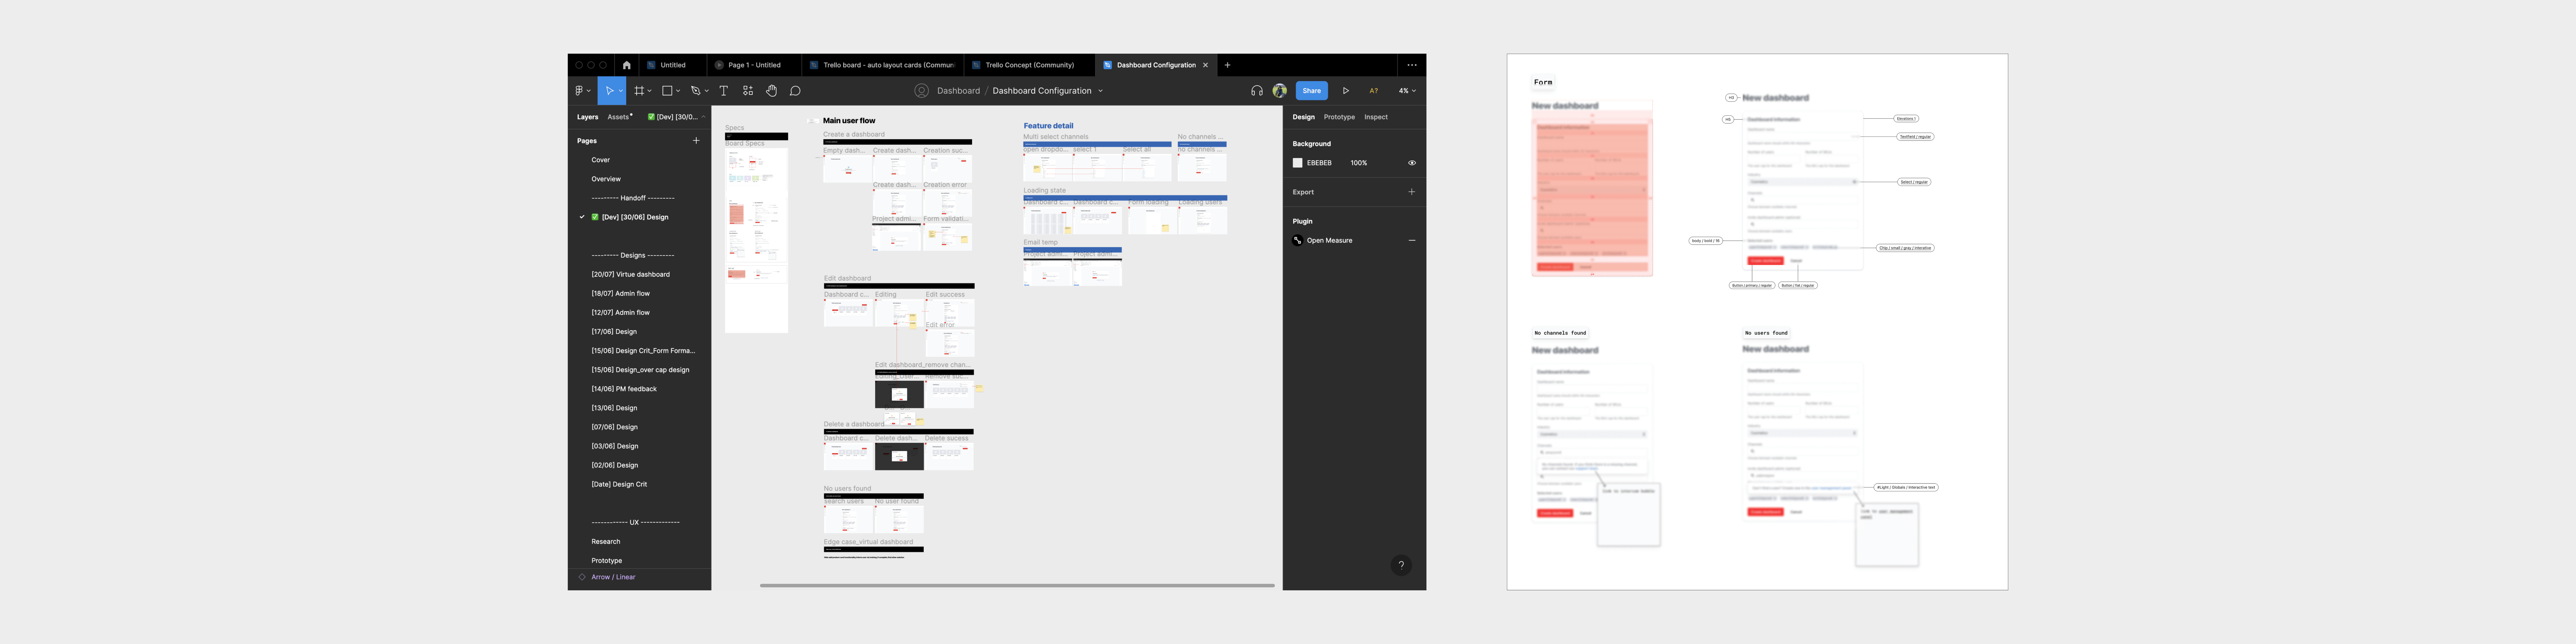Go to home screen icon
2576x644 pixels.
pos(627,65)
